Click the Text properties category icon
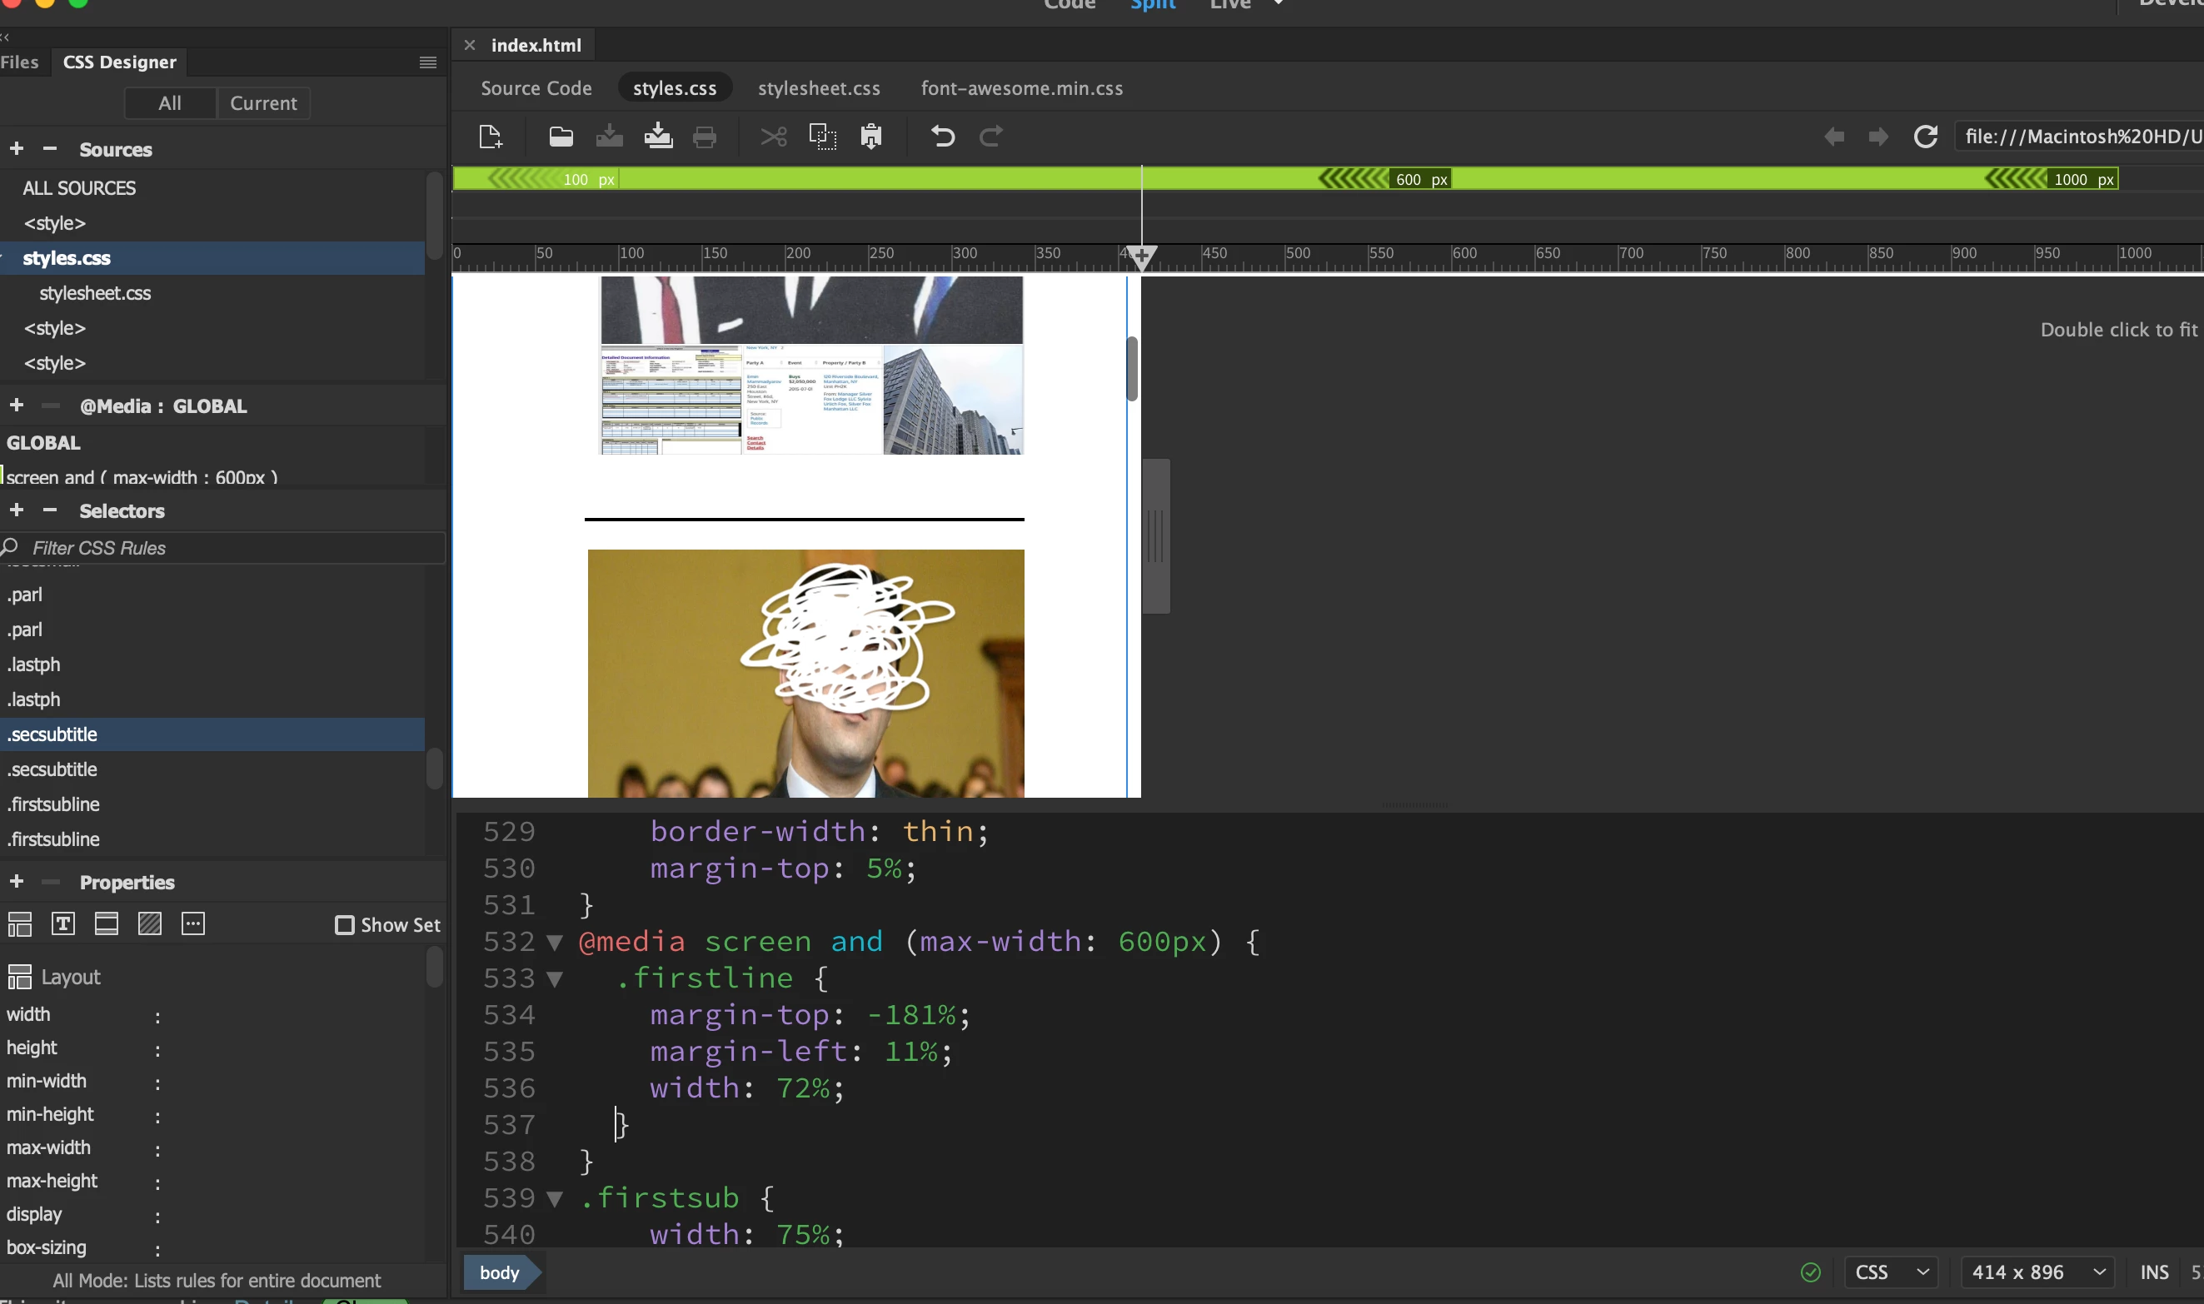The width and height of the screenshot is (2204, 1304). point(63,923)
